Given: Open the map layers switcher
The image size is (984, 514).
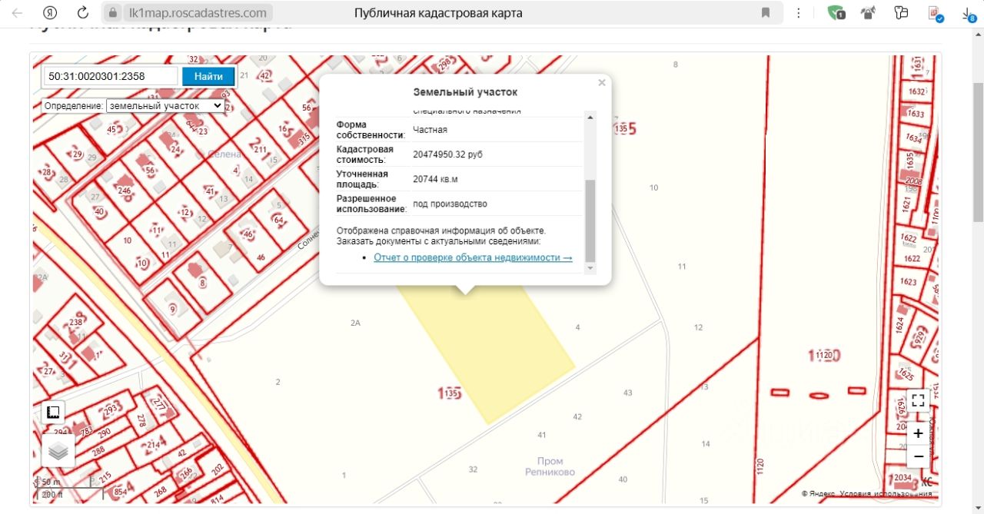Looking at the screenshot, I should [x=58, y=453].
